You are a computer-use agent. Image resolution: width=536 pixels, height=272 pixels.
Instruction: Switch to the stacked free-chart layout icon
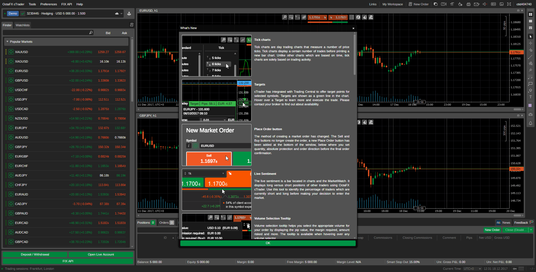(530, 28)
